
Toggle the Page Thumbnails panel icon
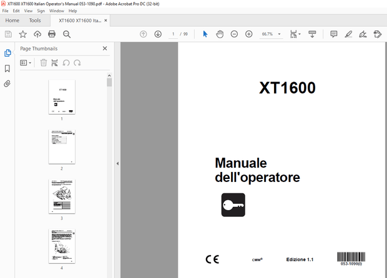pyautogui.click(x=7, y=53)
